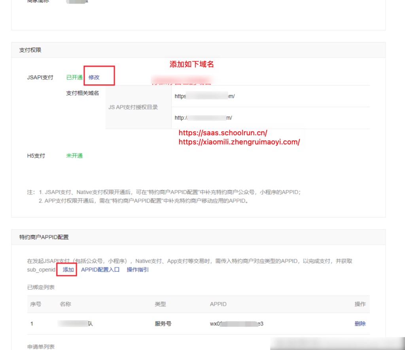
Task: Click the 支付权限 section header
Action: tap(26, 50)
